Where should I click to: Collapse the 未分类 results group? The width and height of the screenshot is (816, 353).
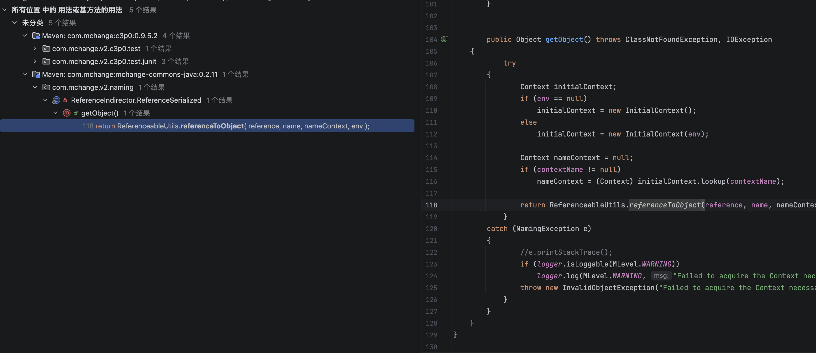15,23
